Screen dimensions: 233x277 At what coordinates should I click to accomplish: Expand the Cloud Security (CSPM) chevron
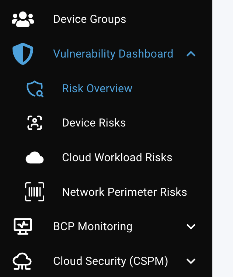pyautogui.click(x=191, y=261)
